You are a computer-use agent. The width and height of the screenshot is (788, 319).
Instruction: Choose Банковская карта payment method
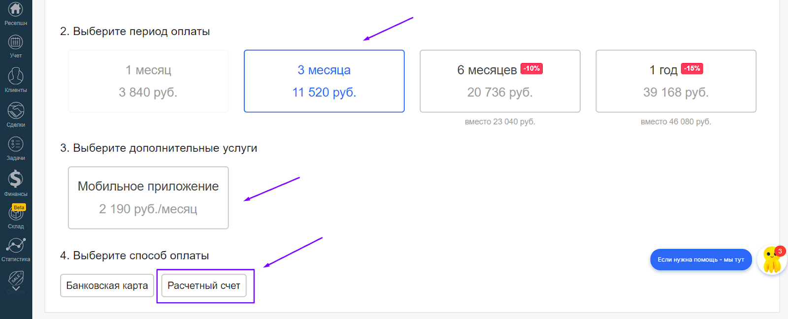pos(107,286)
